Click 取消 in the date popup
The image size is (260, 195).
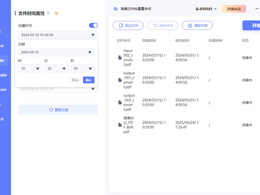[x=75, y=80]
